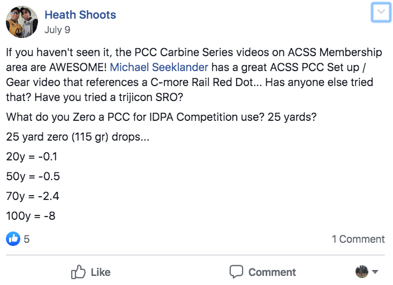Open the Heath Shoots profile name link
The width and height of the screenshot is (393, 285).
tap(80, 15)
